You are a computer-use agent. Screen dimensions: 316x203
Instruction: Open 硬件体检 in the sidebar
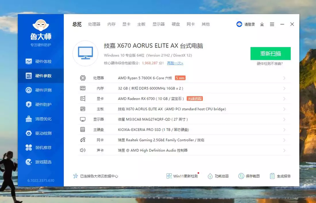point(39,61)
